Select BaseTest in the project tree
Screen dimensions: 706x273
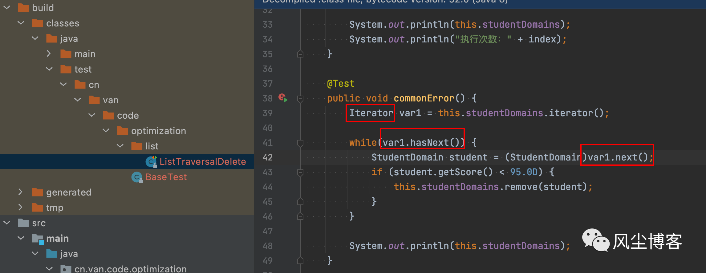[x=127, y=177]
